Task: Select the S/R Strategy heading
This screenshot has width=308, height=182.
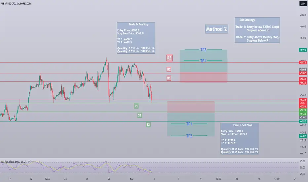Action: 247,20
